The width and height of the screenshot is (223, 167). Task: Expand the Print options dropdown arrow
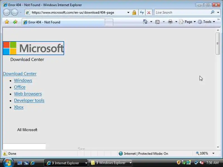(176, 22)
